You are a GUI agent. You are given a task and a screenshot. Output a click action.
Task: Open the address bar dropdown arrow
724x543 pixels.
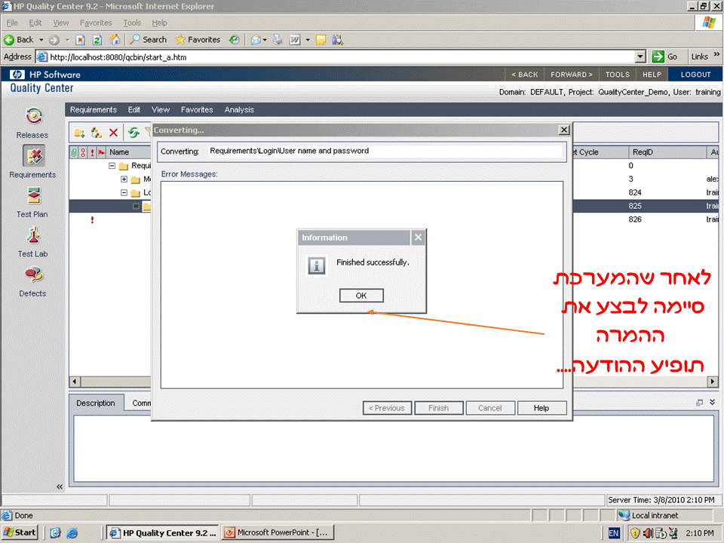click(640, 57)
